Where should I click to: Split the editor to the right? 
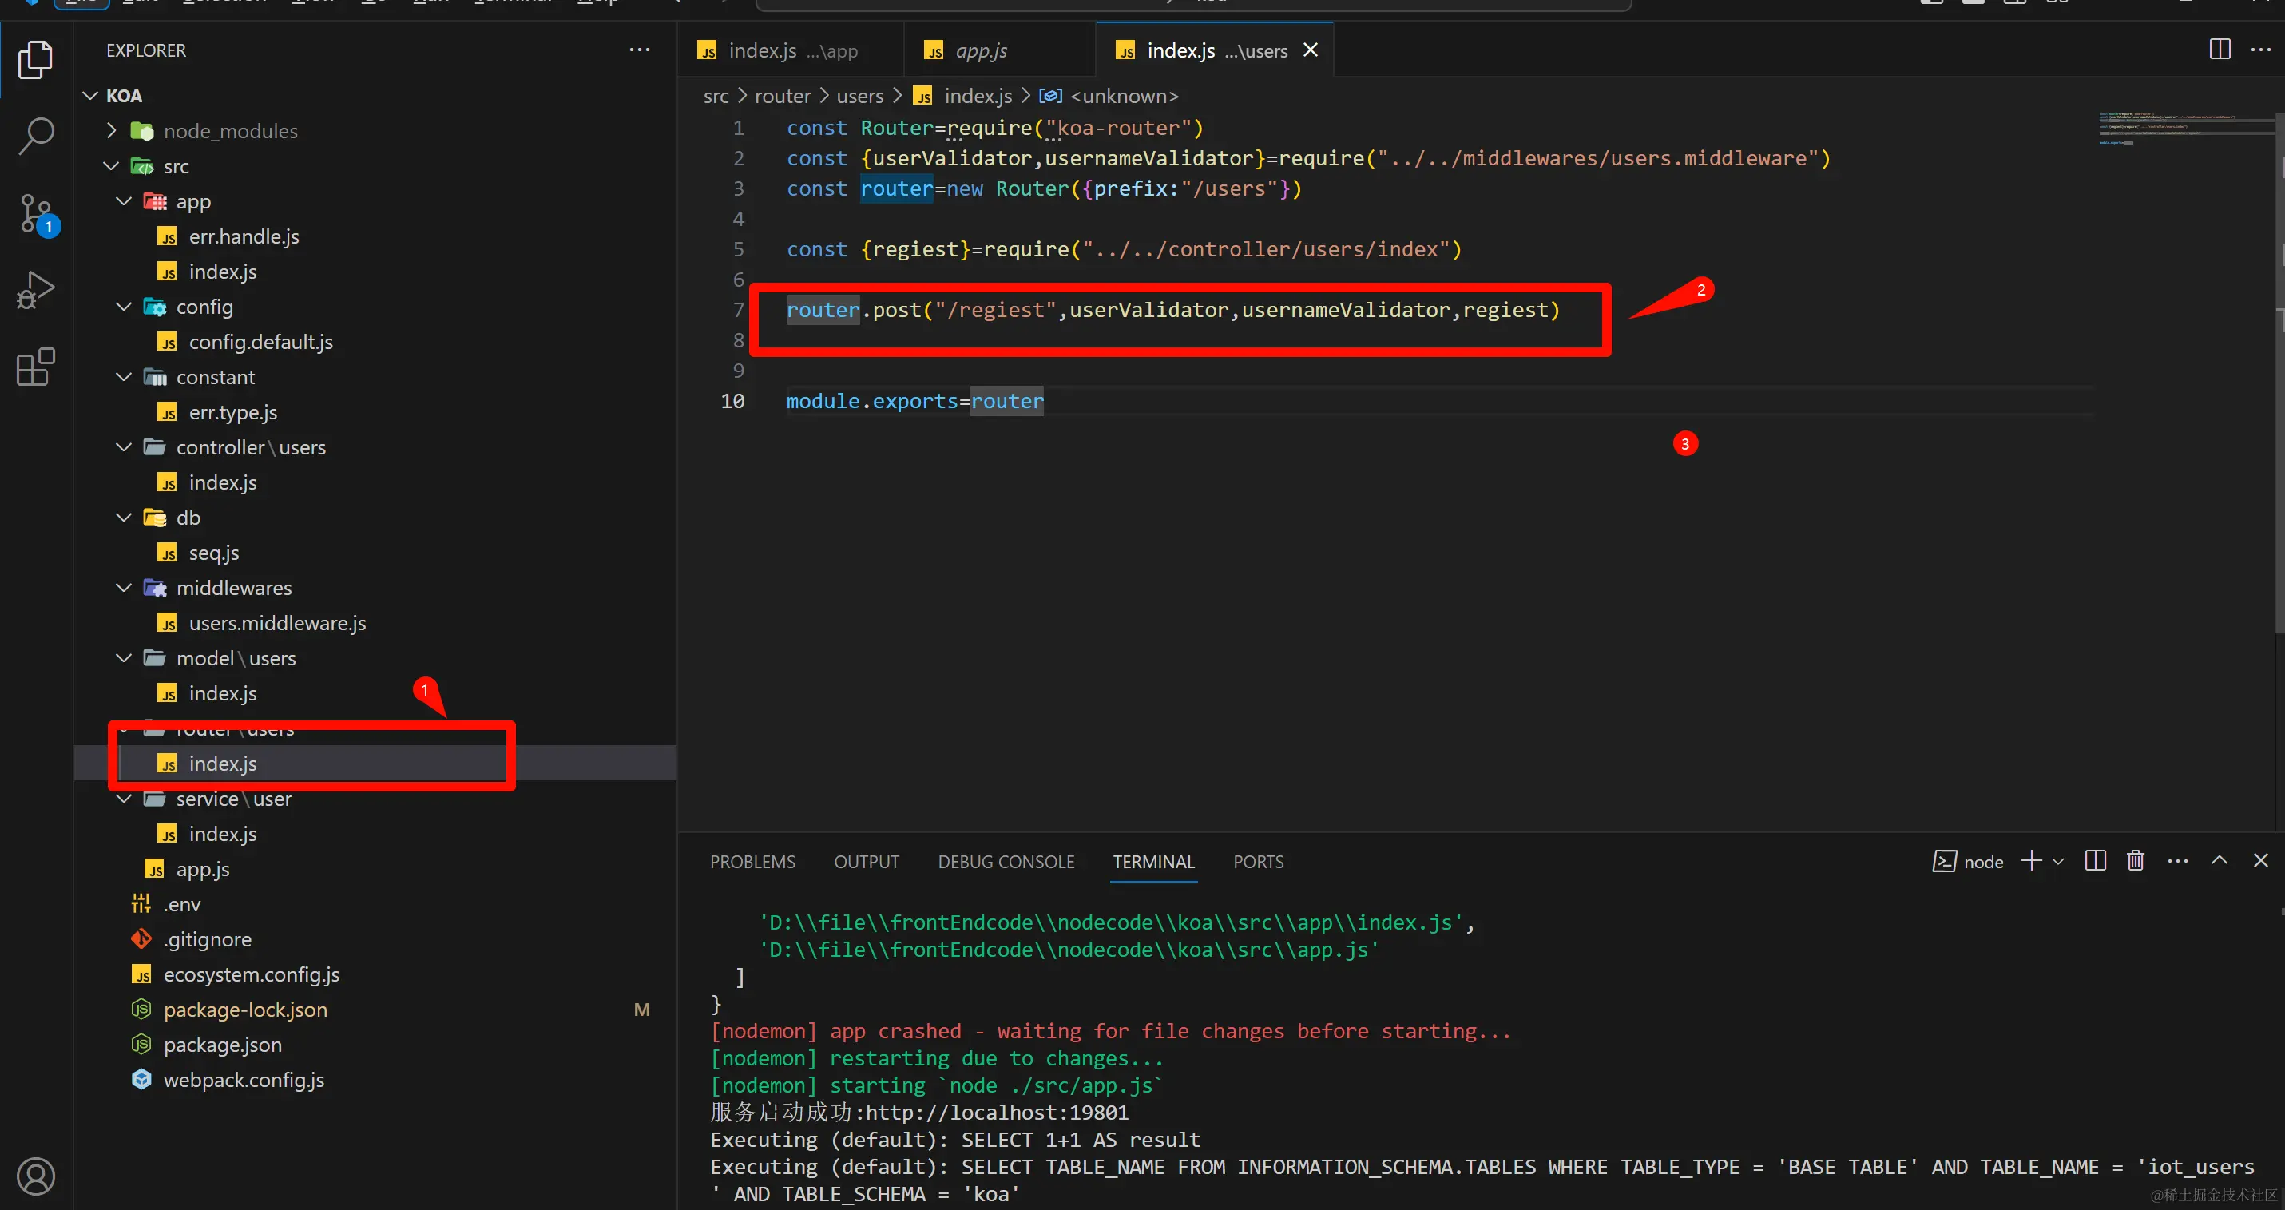click(x=2220, y=50)
